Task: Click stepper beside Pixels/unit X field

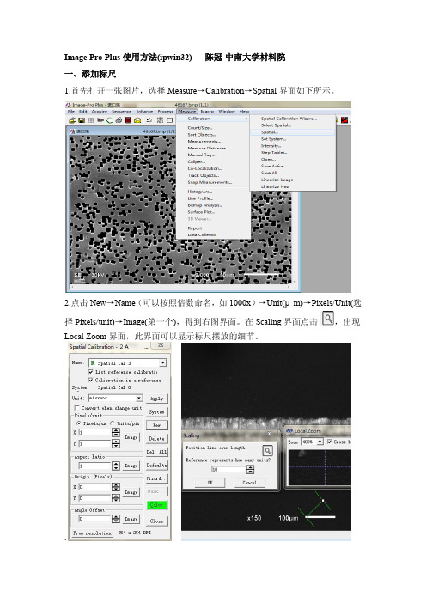Action: (116, 433)
